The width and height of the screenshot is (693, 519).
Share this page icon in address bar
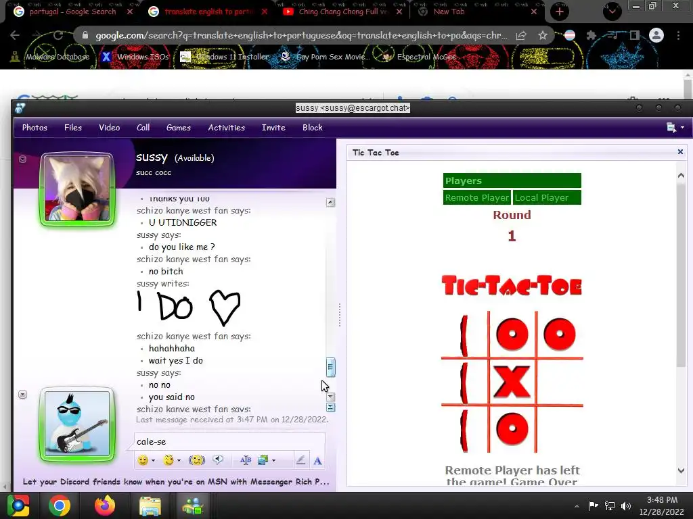click(x=521, y=35)
